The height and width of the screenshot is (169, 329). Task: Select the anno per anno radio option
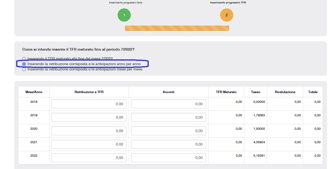[x=24, y=64]
